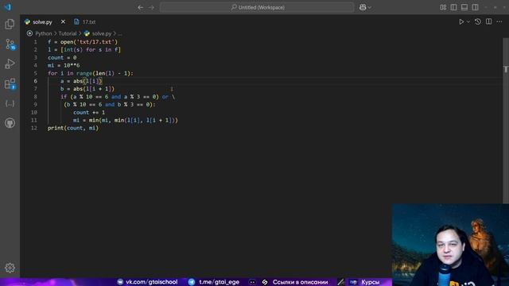Click the VS Code logo menu icon
The height and width of the screenshot is (286, 509).
coord(7,7)
